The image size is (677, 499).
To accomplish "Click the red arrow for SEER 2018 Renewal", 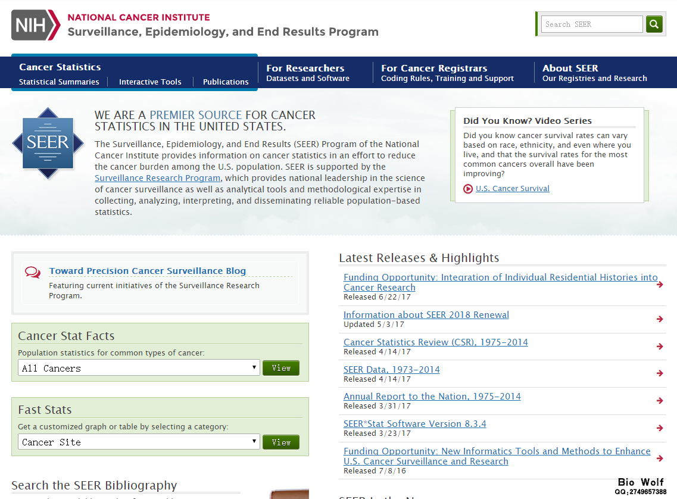I will [x=660, y=319].
